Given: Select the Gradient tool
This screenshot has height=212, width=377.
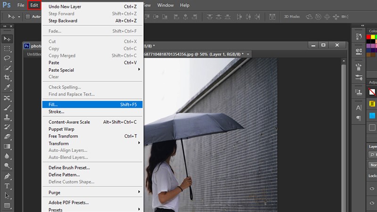Looking at the screenshot, I should point(7,146).
